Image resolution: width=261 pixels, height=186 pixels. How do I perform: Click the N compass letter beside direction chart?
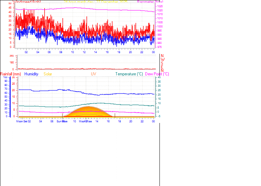162,55
